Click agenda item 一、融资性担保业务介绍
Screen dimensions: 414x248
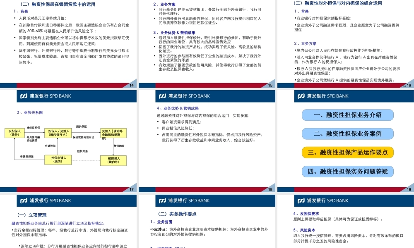[x=347, y=115]
